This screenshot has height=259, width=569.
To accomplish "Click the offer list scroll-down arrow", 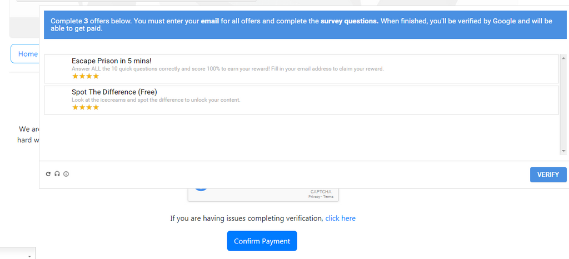I will tap(563, 151).
